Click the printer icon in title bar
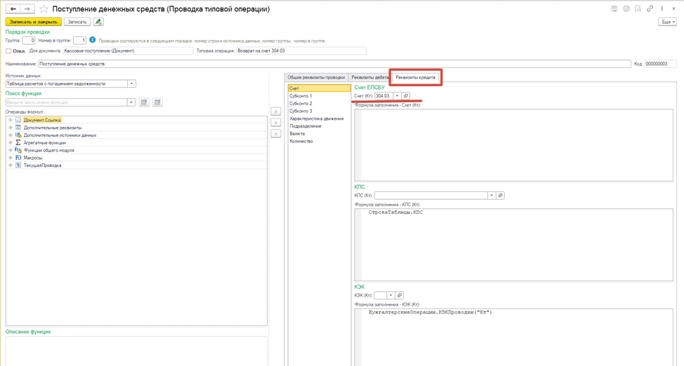Screen dimensions: 684x366 point(626,8)
